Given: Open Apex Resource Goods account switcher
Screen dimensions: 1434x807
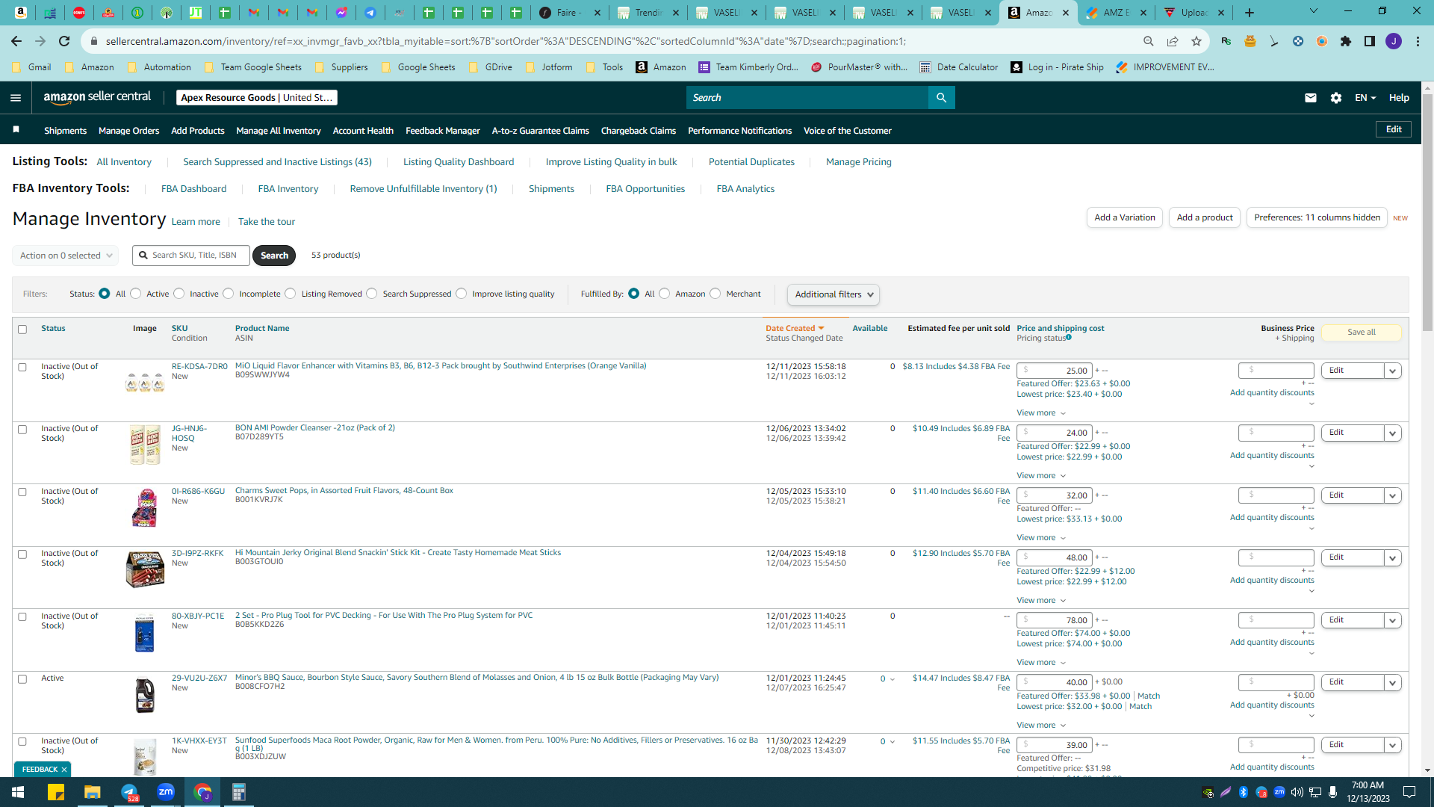Looking at the screenshot, I should pos(257,98).
